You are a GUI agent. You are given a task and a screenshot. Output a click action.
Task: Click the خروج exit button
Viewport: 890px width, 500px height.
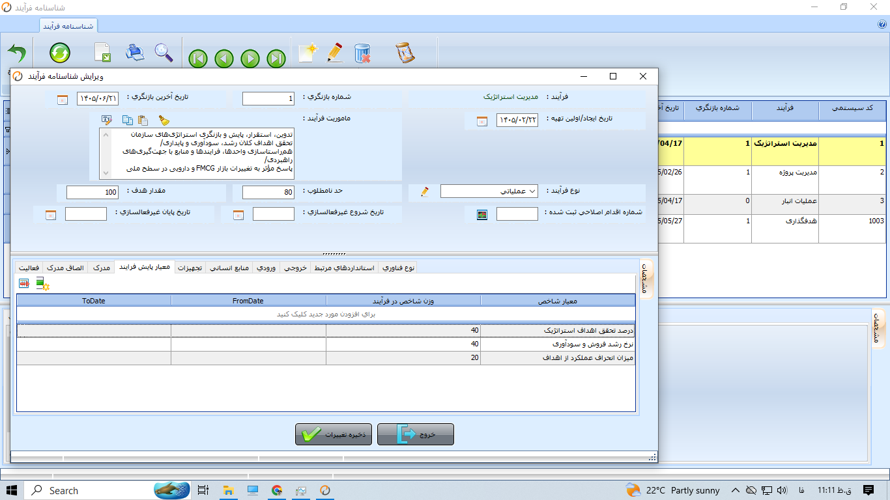416,434
